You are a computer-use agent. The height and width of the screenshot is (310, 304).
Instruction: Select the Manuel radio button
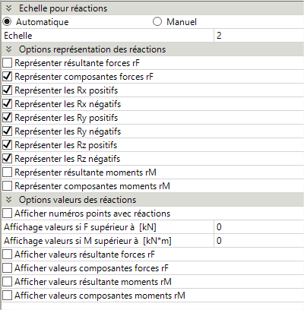(157, 22)
